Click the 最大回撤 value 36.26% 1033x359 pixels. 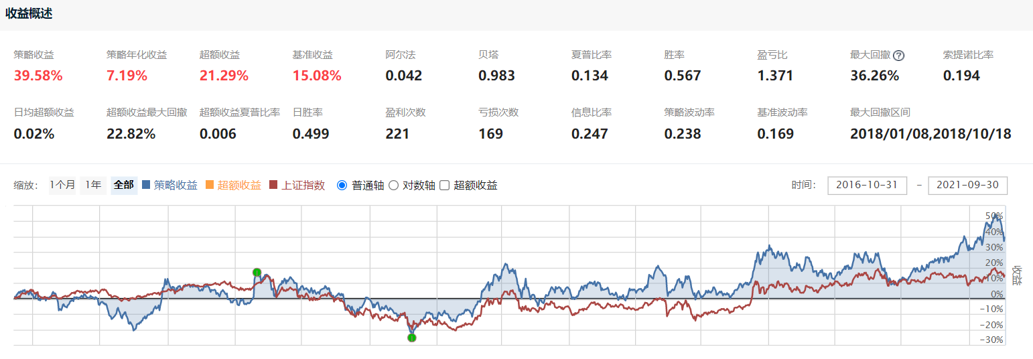pyautogui.click(x=874, y=76)
